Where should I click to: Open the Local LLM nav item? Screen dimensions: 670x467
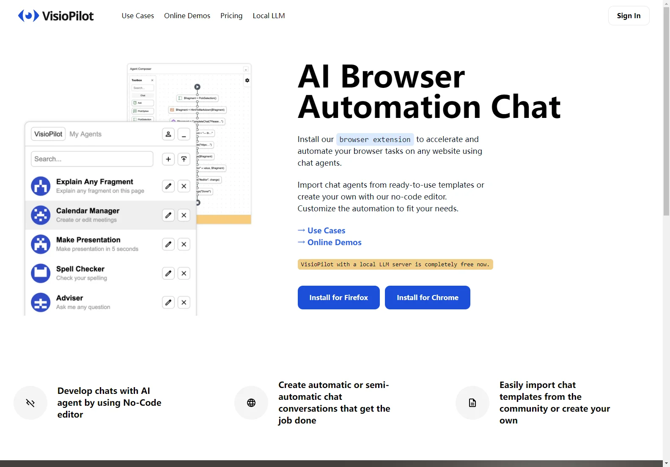[x=269, y=16]
